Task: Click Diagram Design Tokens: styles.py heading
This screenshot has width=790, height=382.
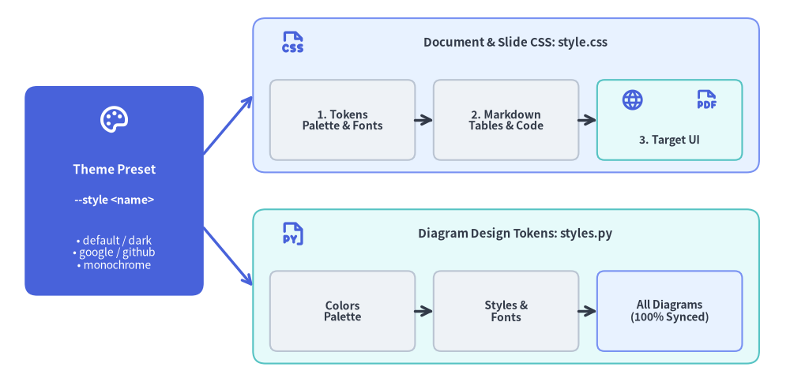Action: coord(515,234)
